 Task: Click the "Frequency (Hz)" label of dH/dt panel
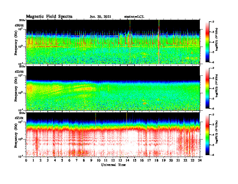point(16,43)
